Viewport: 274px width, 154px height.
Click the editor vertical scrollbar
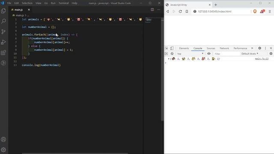click(163, 70)
